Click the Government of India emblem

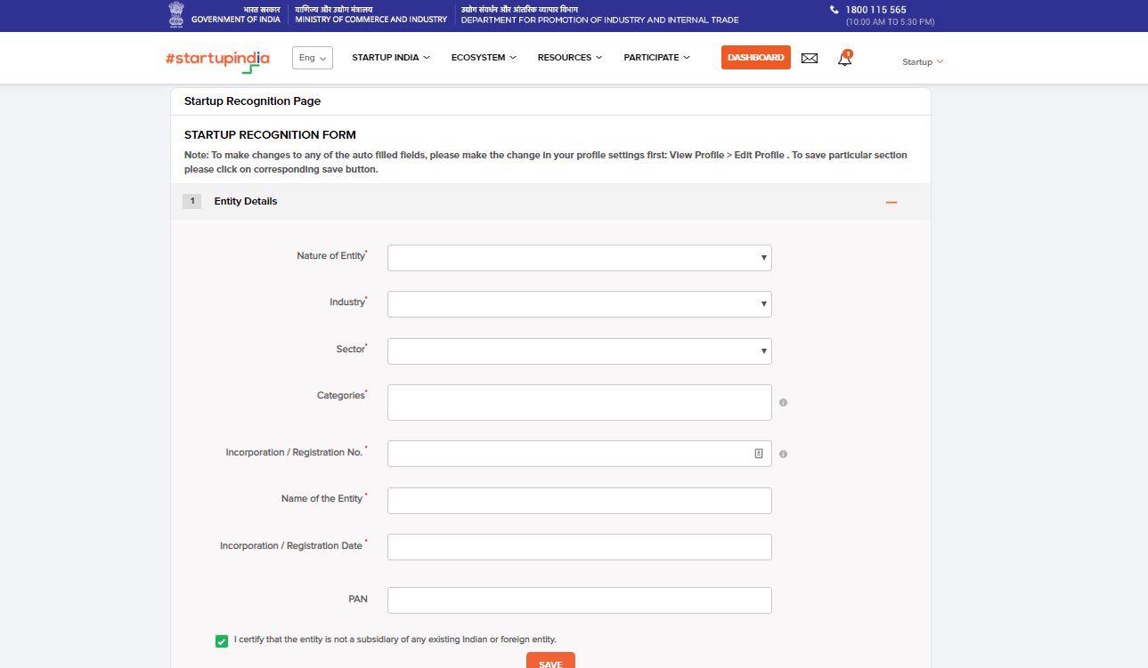[x=175, y=14]
